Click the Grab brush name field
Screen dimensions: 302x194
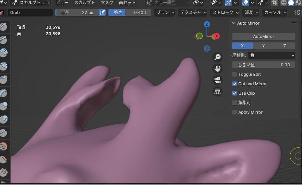pyautogui.click(x=30, y=13)
